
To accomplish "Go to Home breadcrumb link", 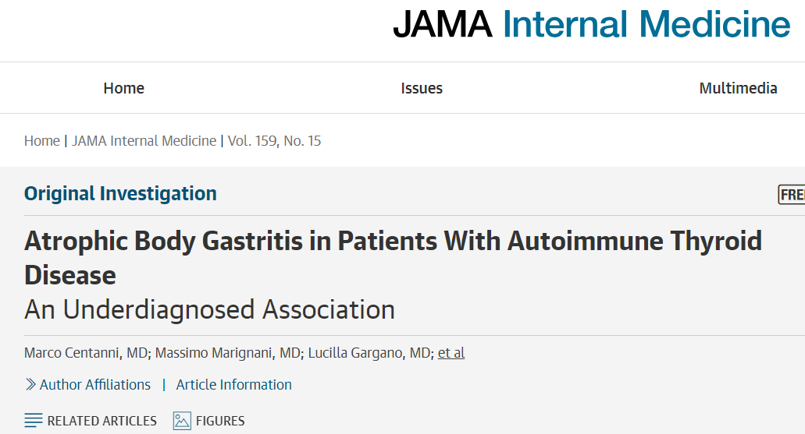I will pos(42,141).
